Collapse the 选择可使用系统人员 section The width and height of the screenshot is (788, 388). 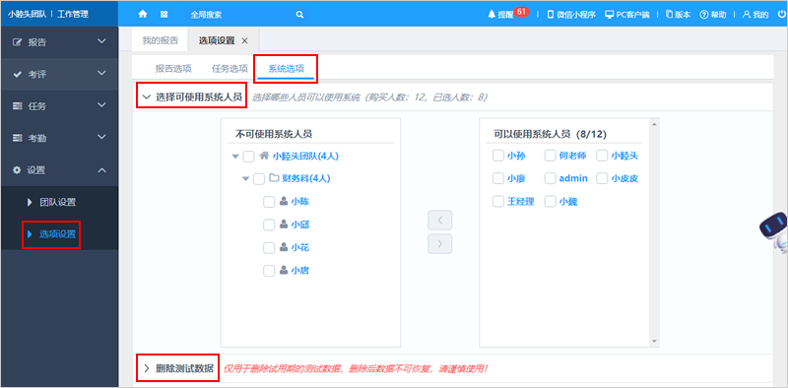[146, 97]
